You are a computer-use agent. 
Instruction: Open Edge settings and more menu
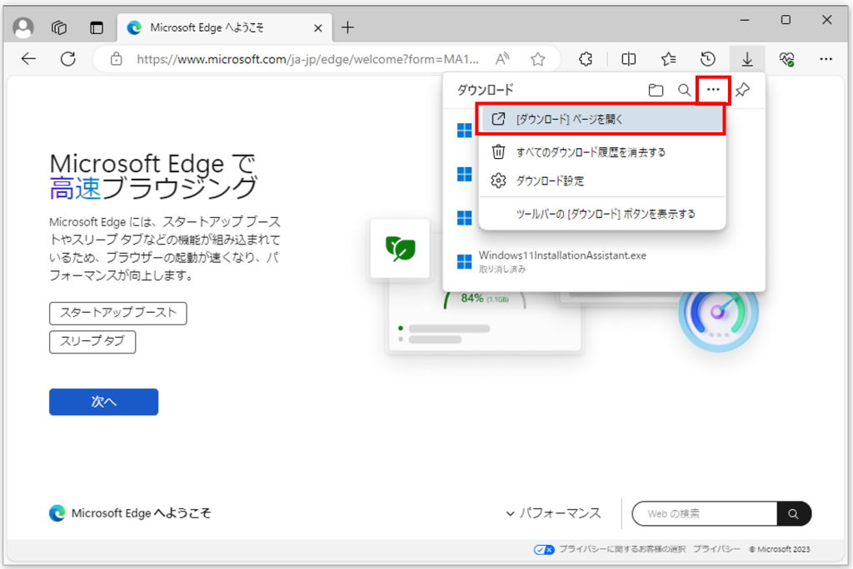(x=826, y=59)
